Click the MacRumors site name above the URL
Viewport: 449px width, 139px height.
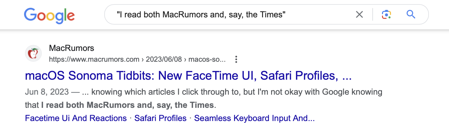(x=72, y=48)
